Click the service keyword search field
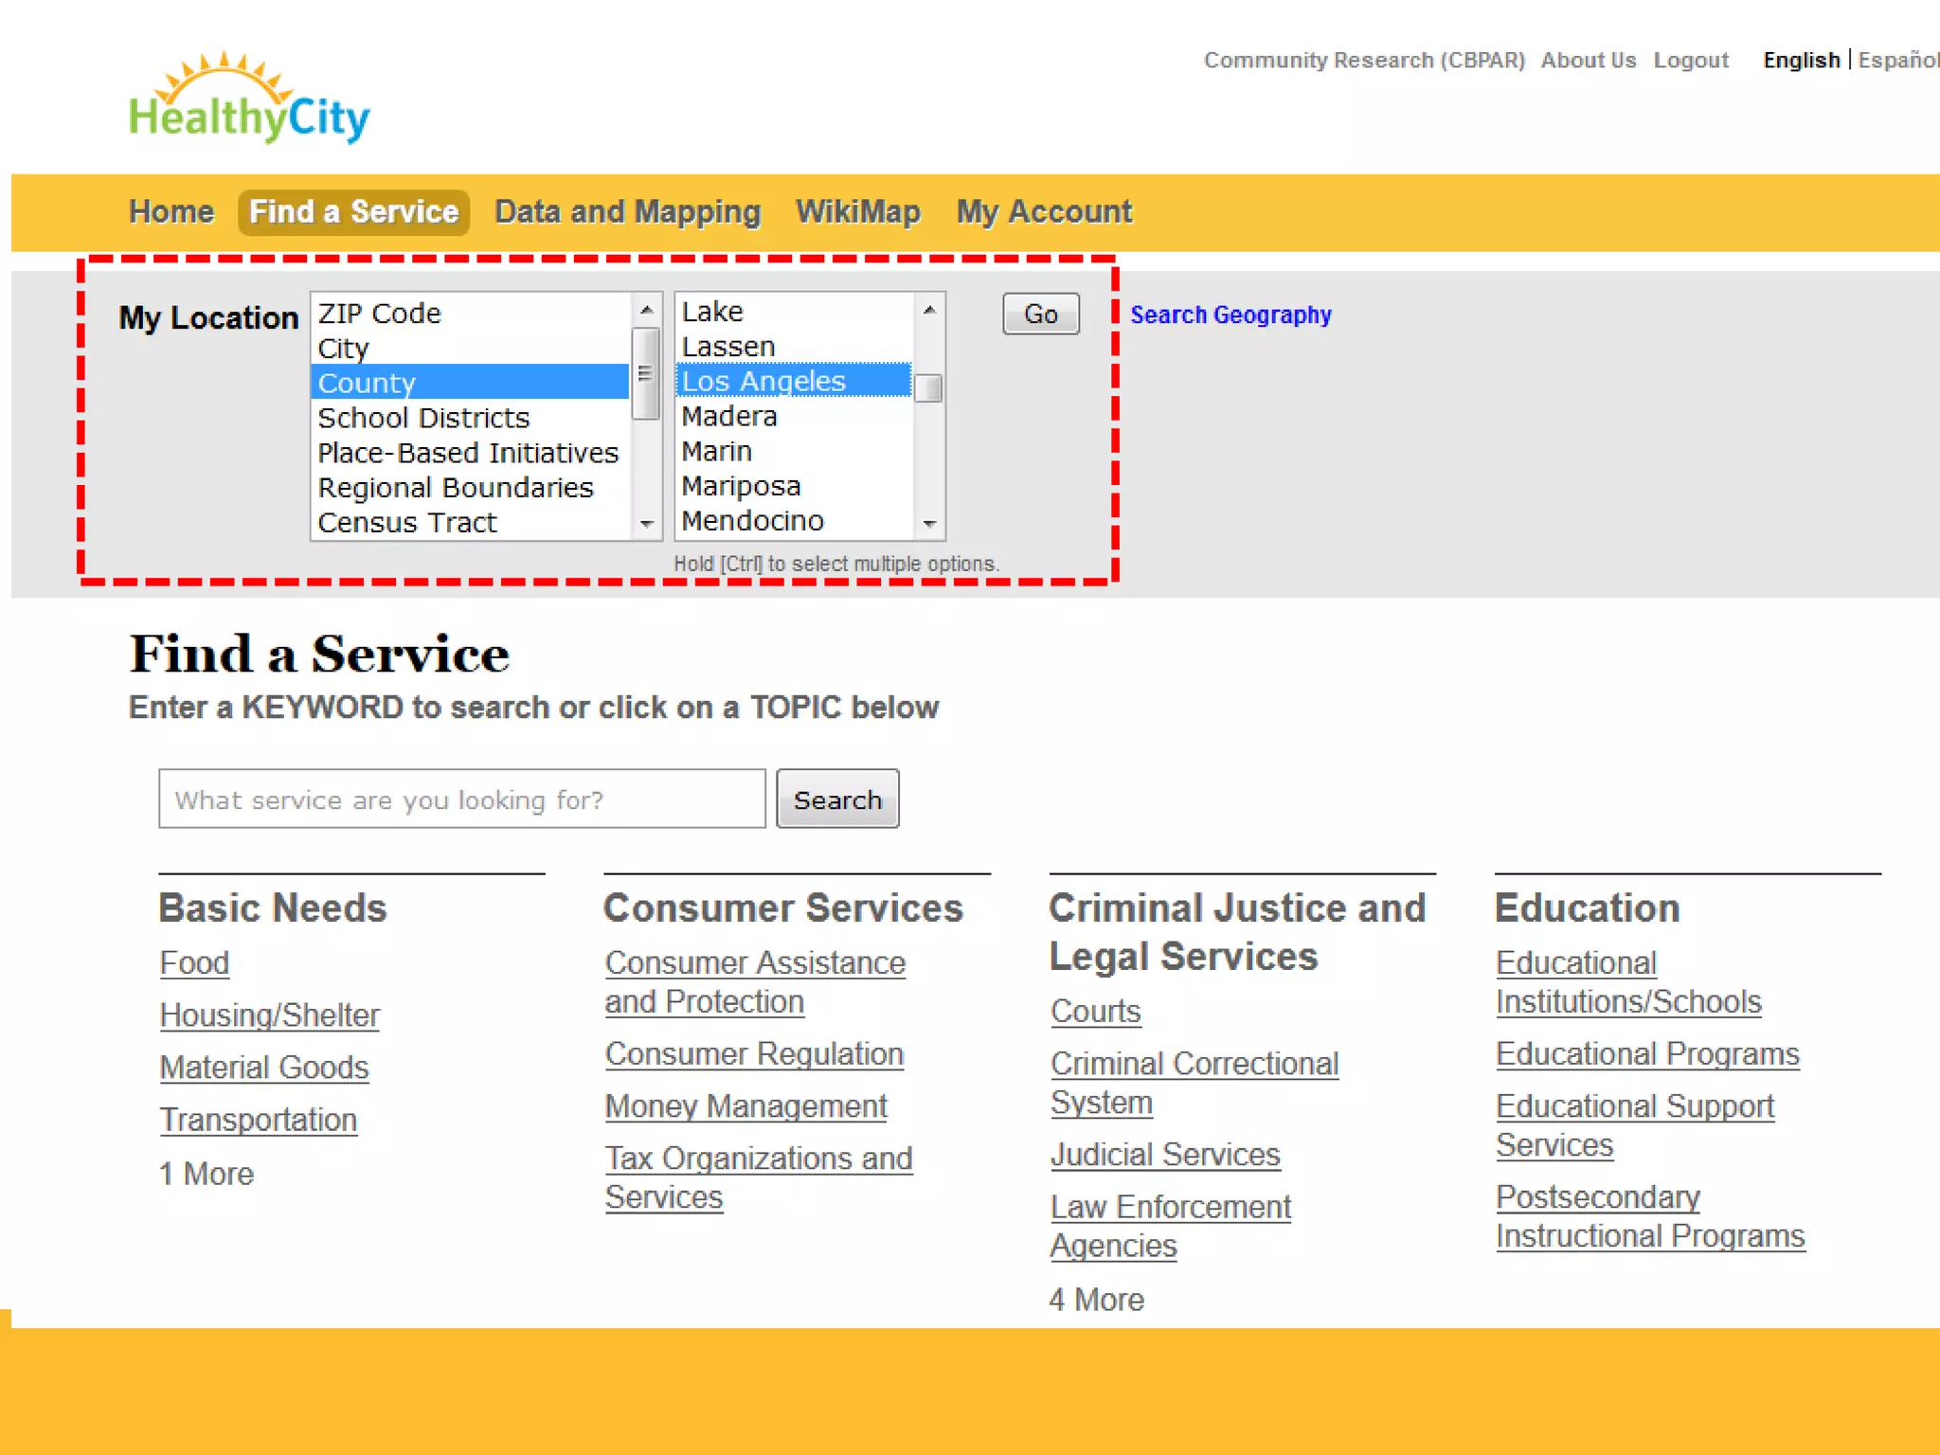The width and height of the screenshot is (1940, 1455). click(x=461, y=799)
